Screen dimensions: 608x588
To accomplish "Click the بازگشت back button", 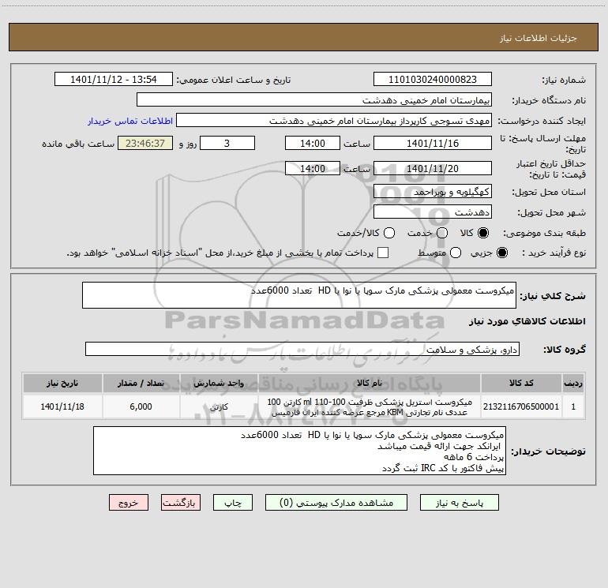I will pyautogui.click(x=181, y=503).
